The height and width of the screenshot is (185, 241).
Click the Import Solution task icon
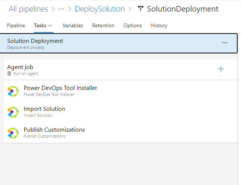pyautogui.click(x=13, y=112)
